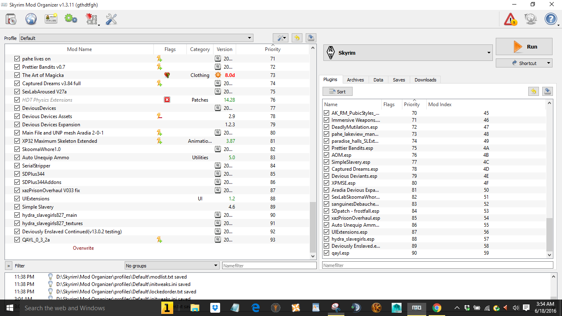The image size is (562, 316).
Task: Click the Category column header
Action: point(200,49)
